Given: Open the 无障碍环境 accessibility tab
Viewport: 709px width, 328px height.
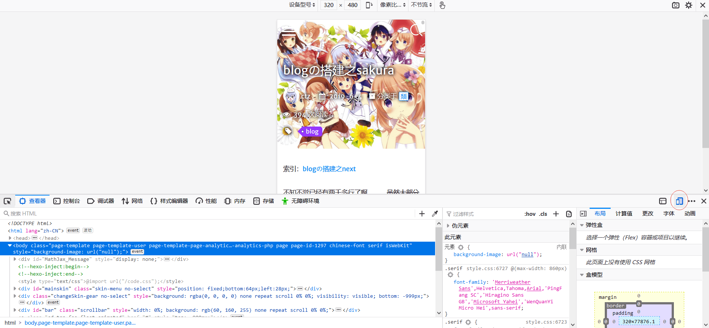Looking at the screenshot, I should (300, 201).
